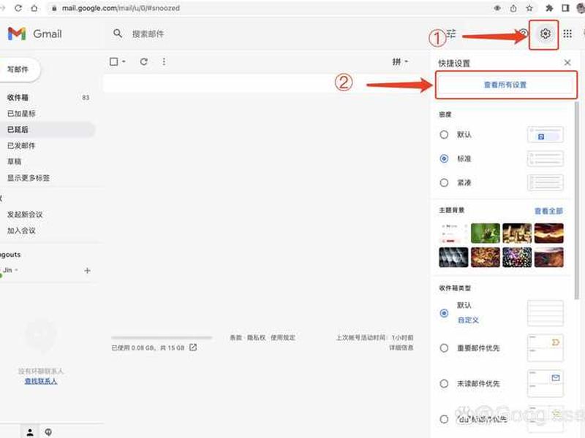Switch to Hangouts conversations bubble tab
The height and width of the screenshot is (438, 585).
(x=48, y=432)
